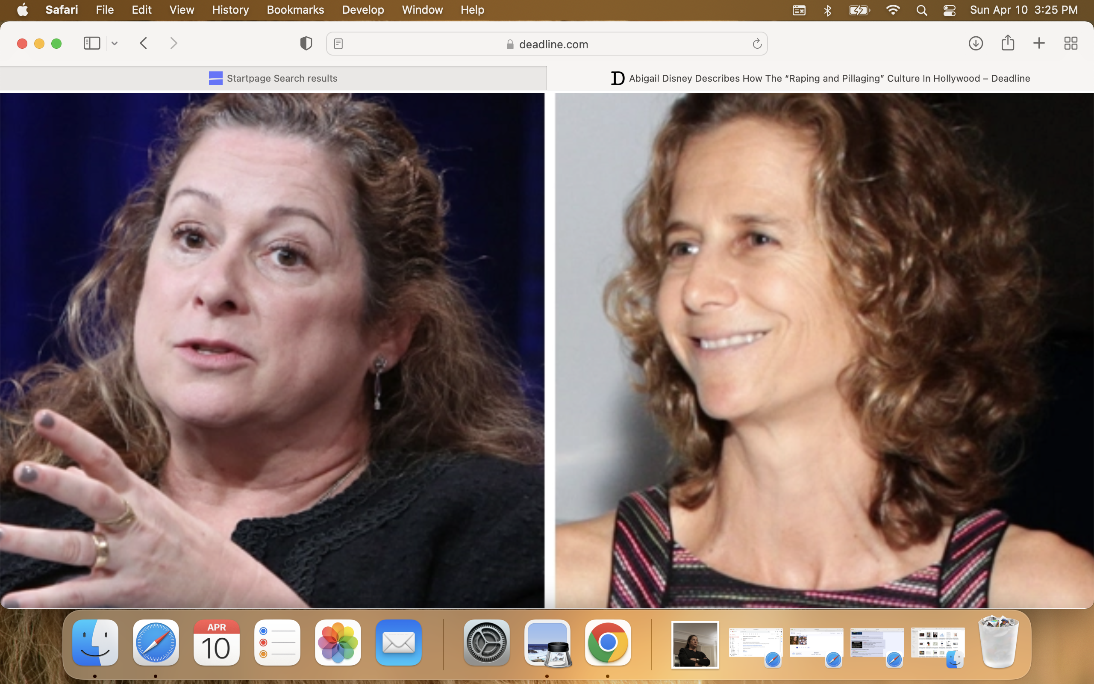Open the Apple menu
The height and width of the screenshot is (684, 1094).
(22, 10)
